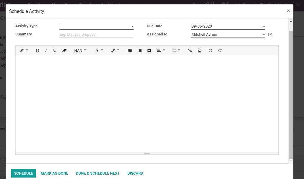304x179 pixels.
Task: Click the Schedule button
Action: (24, 173)
